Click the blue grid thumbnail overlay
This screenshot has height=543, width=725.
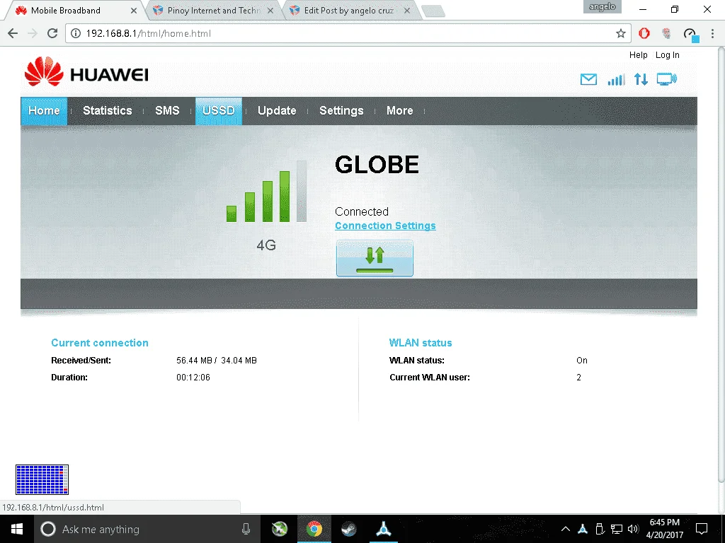[42, 480]
